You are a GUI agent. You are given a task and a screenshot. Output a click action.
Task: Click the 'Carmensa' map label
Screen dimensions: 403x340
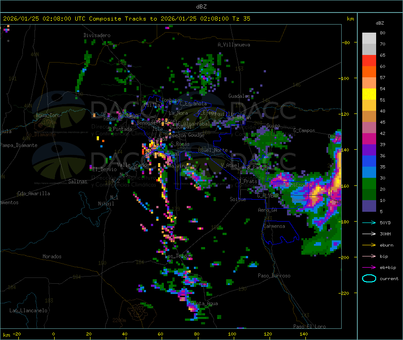coord(274,226)
